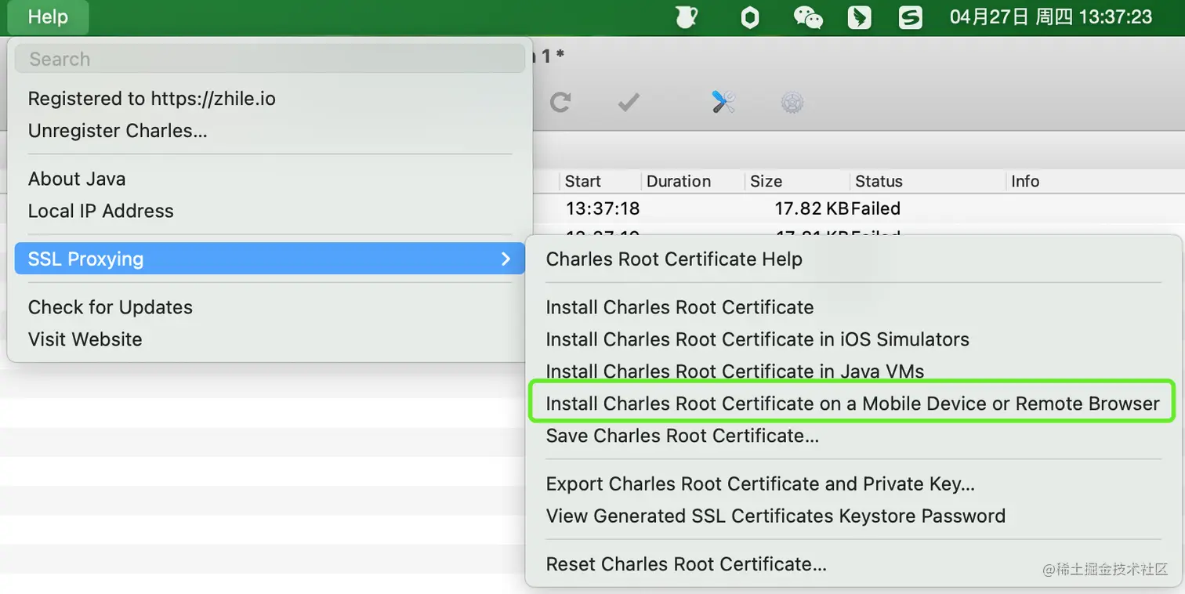Sort by the Duration column header
This screenshot has height=594, width=1185.
[x=693, y=181]
